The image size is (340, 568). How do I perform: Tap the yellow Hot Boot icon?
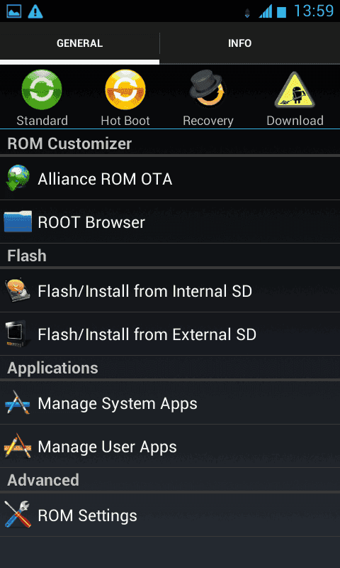(x=125, y=90)
